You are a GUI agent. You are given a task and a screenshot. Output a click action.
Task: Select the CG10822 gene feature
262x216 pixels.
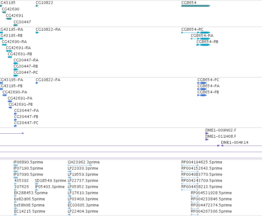(x=37, y=6)
